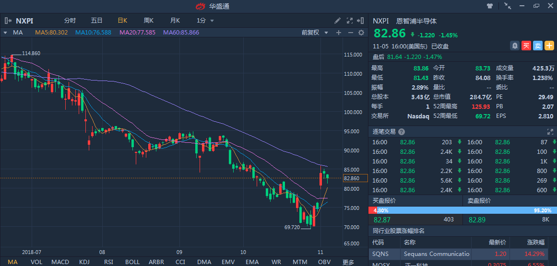The image size is (557, 266).
Task: Click the MA5:80.302 legend label
Action: pyautogui.click(x=51, y=33)
